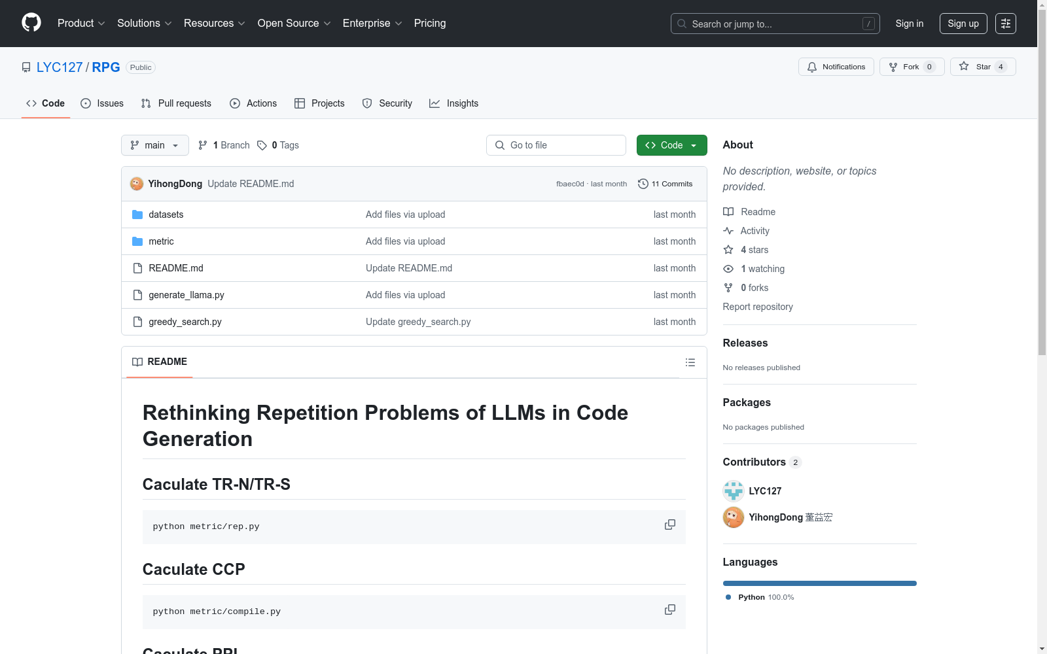Click the generate_llama.py file icon
Viewport: 1047px width, 654px height.
[x=137, y=295]
